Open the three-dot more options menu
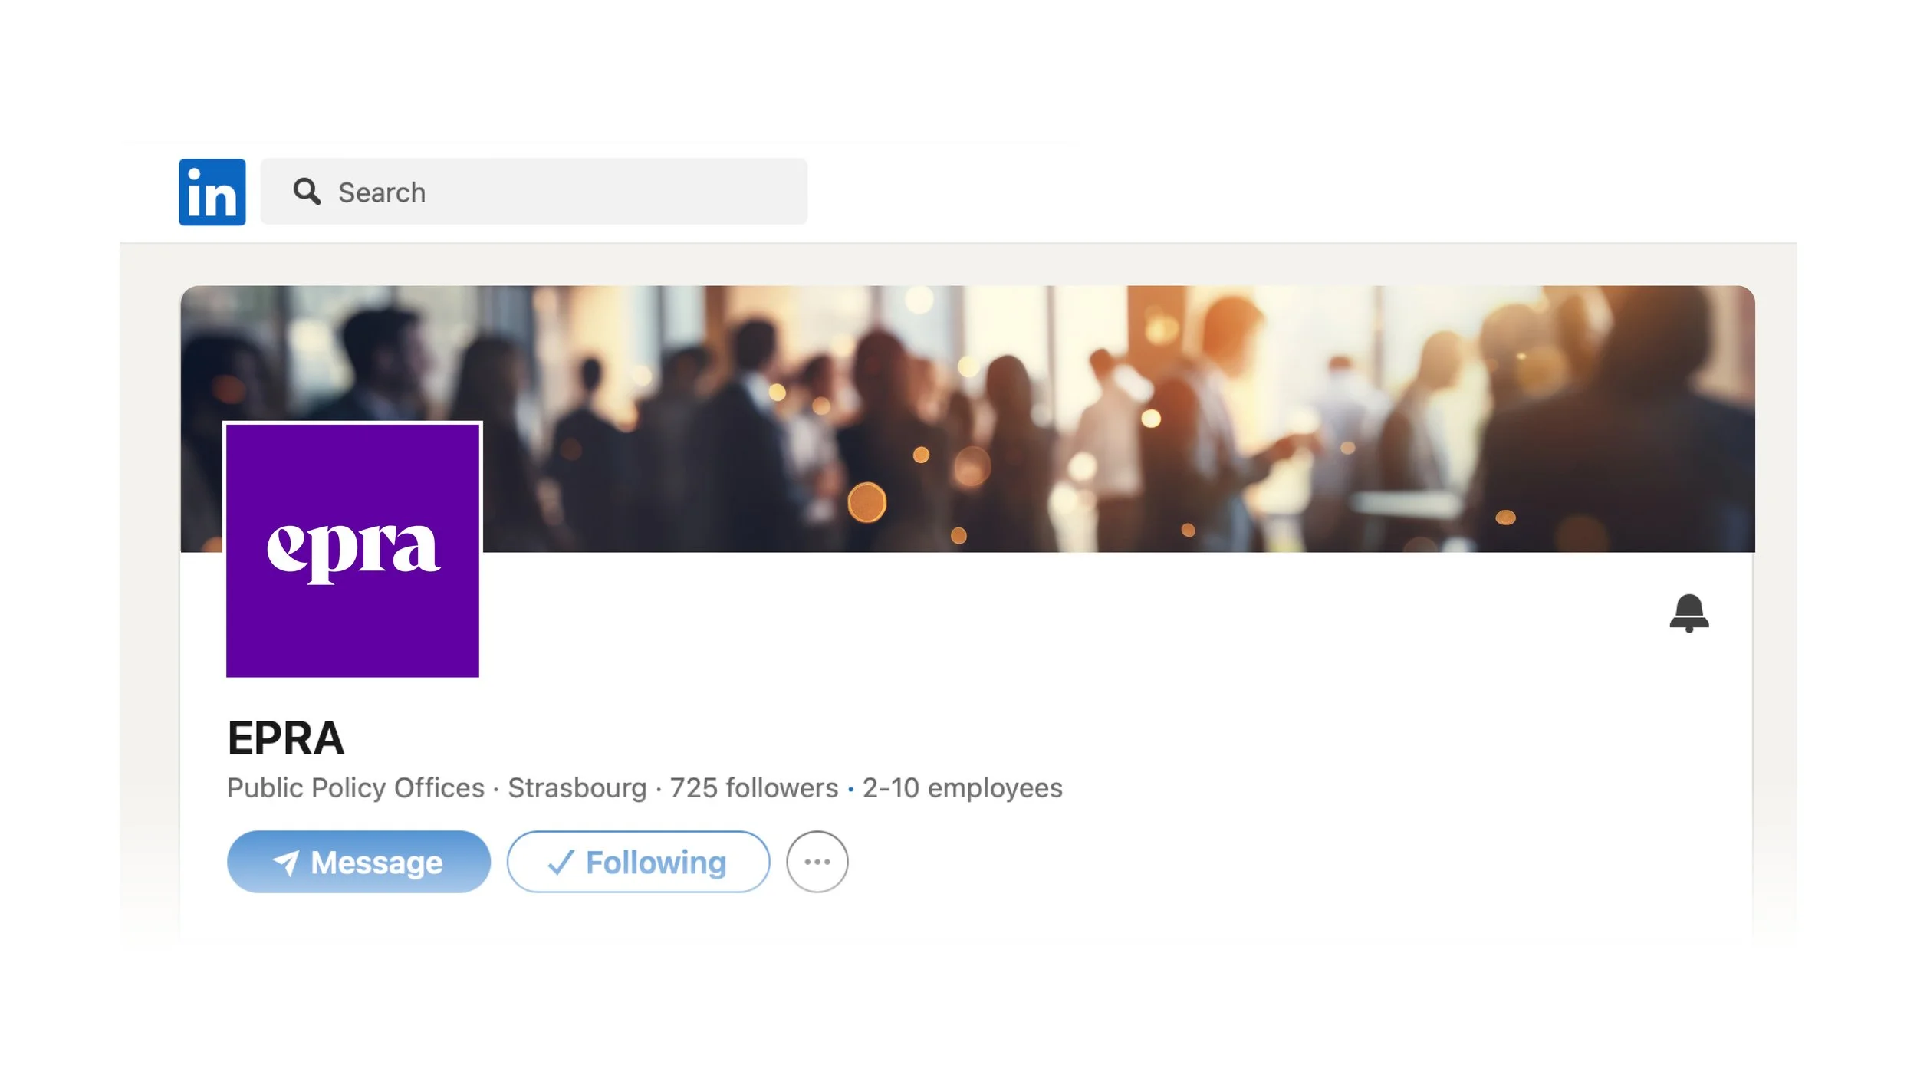Image resolution: width=1917 pixels, height=1078 pixels. point(817,862)
